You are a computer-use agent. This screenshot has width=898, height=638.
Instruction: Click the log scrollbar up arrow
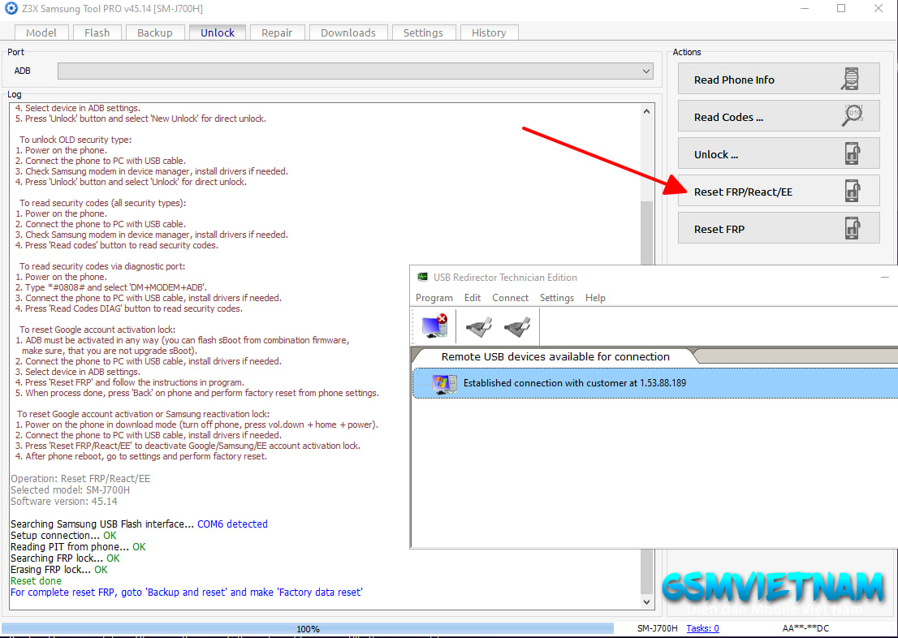[x=646, y=111]
